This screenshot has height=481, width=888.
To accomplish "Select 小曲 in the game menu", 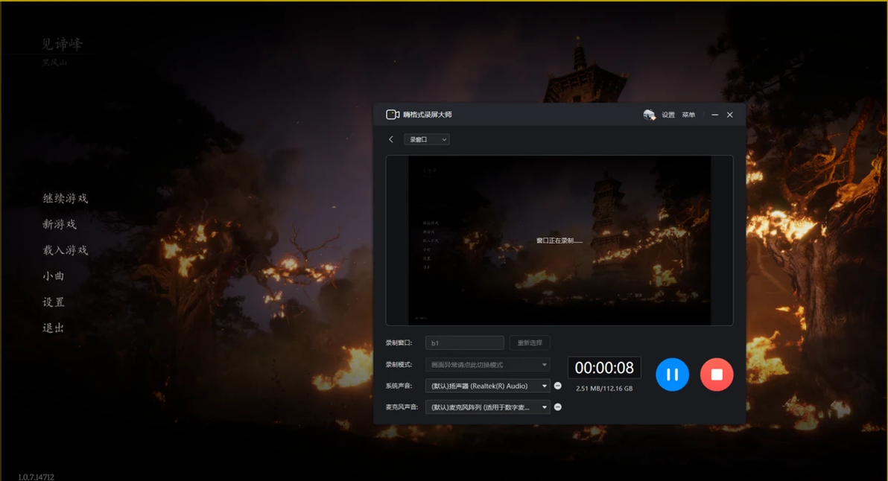I will (x=53, y=276).
